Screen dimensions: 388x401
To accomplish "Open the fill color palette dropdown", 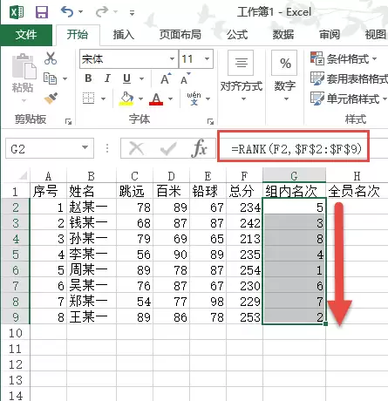I will [x=140, y=99].
